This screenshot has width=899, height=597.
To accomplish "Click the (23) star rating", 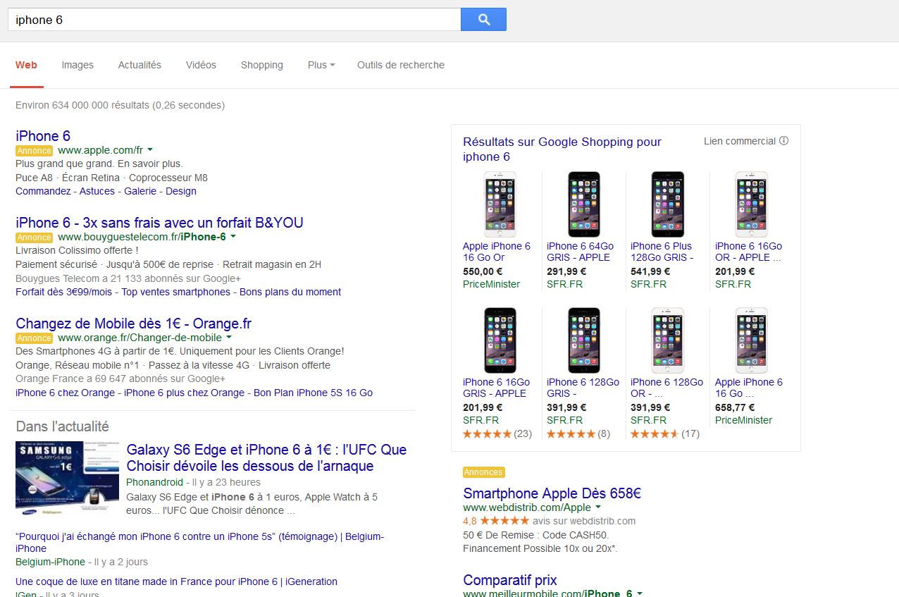I will (497, 433).
